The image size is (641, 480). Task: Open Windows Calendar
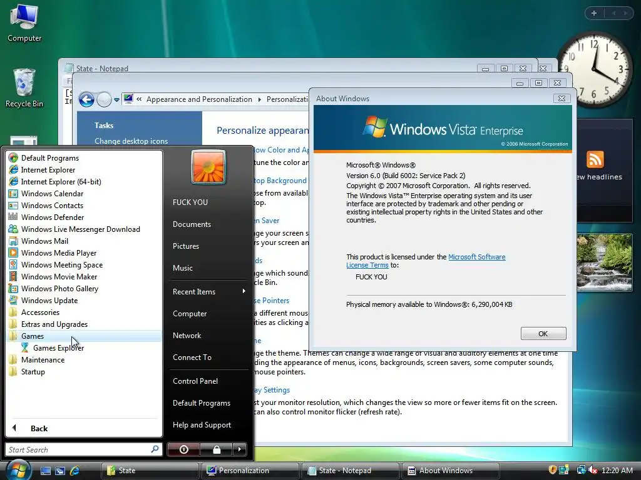(52, 194)
